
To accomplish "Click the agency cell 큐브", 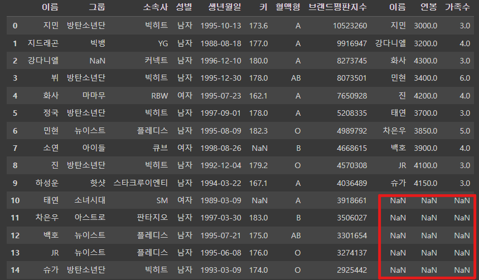I will coord(160,148).
